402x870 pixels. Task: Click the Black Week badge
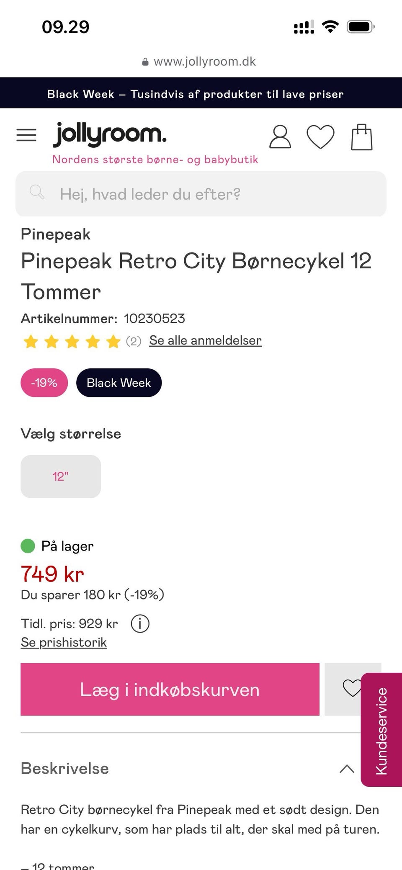pyautogui.click(x=119, y=383)
